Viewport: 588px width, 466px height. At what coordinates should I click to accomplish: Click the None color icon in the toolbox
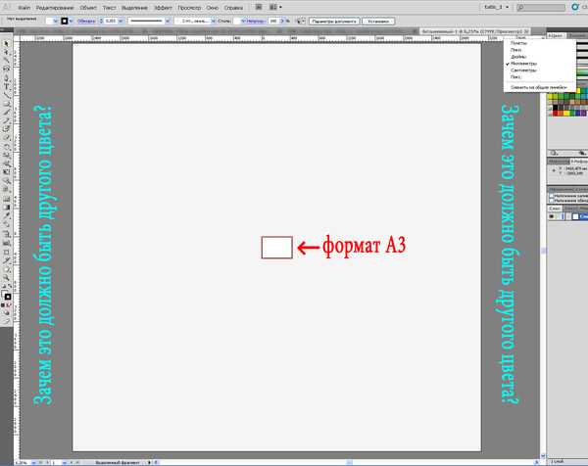click(x=8, y=305)
